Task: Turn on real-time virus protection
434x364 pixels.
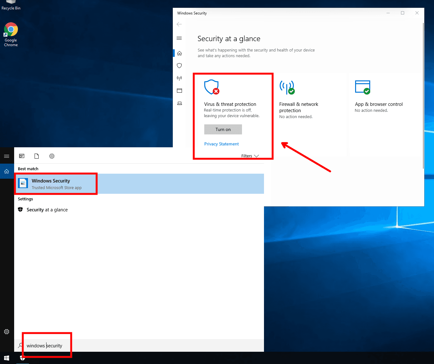Action: [223, 129]
